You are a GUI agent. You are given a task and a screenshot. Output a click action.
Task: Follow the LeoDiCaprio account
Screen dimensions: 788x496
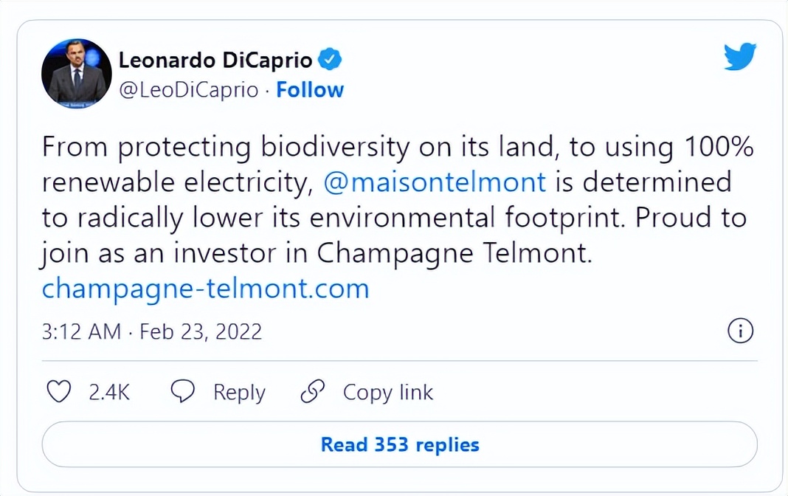coord(310,90)
